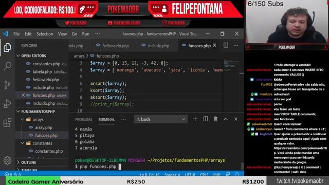329x185 pixels.
Task: Open include.php from Open Editors
Action: (x=42, y=87)
